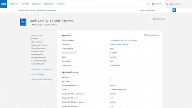Open the Lithography help icon

tap(71, 65)
